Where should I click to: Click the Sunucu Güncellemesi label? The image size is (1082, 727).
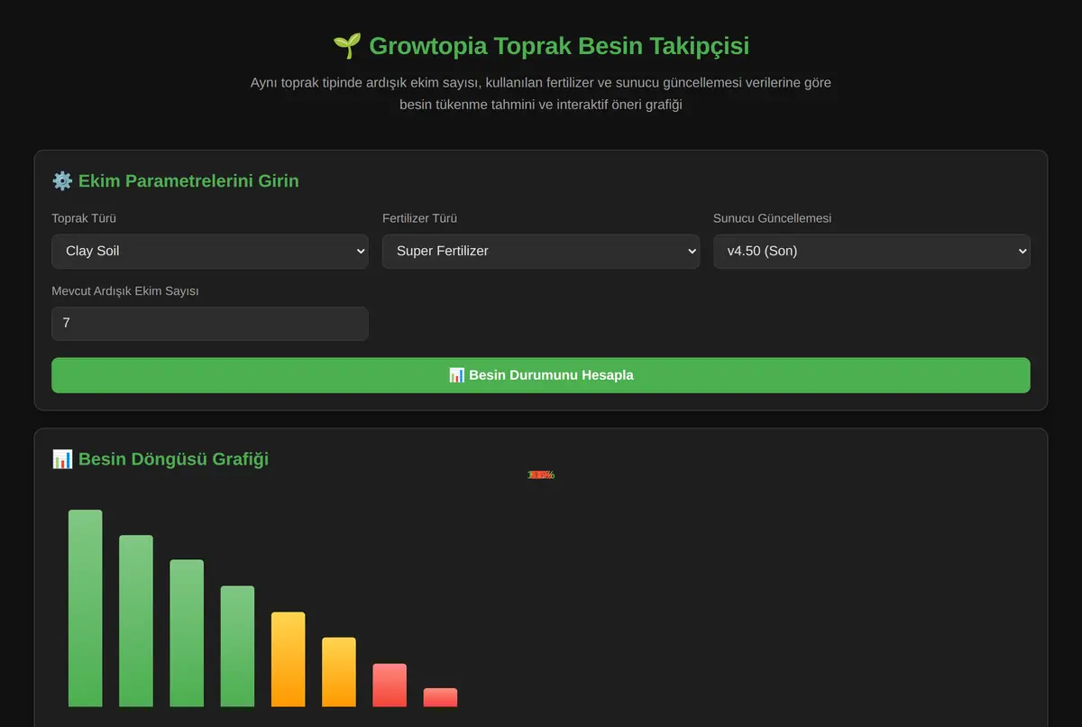772,218
